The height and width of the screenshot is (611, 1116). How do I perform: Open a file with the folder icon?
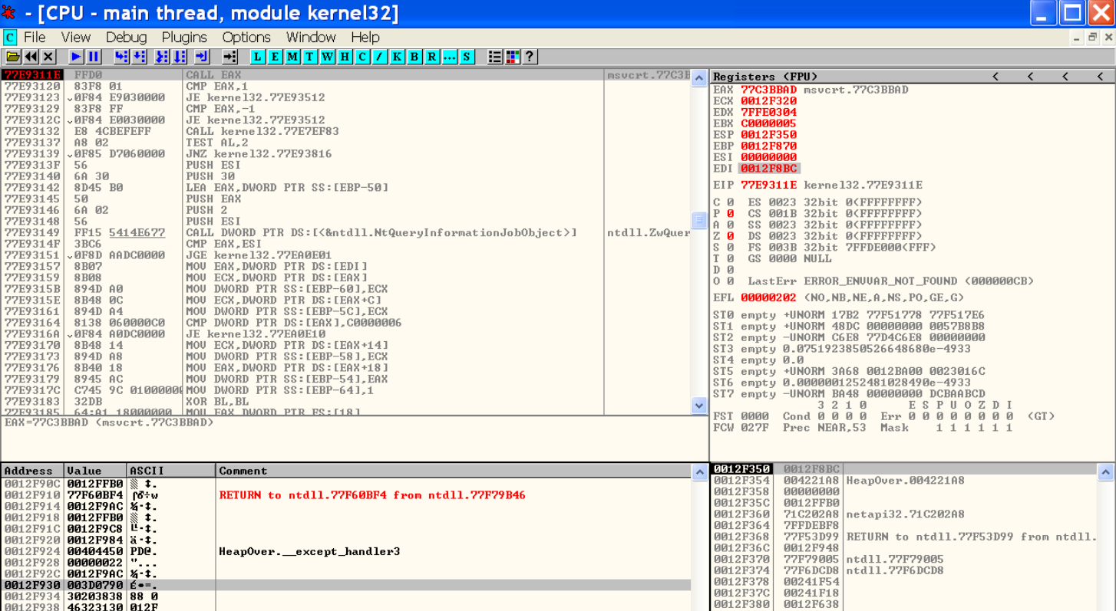[12, 57]
